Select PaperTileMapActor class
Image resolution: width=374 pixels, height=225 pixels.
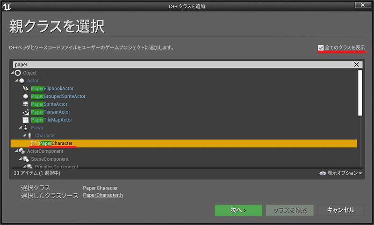[x=51, y=120]
